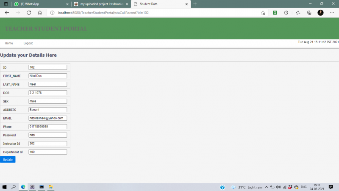Open a new browser tab
The height and width of the screenshot is (191, 339).
tap(195, 4)
